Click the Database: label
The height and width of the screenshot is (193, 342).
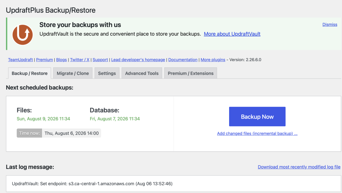pyautogui.click(x=105, y=110)
